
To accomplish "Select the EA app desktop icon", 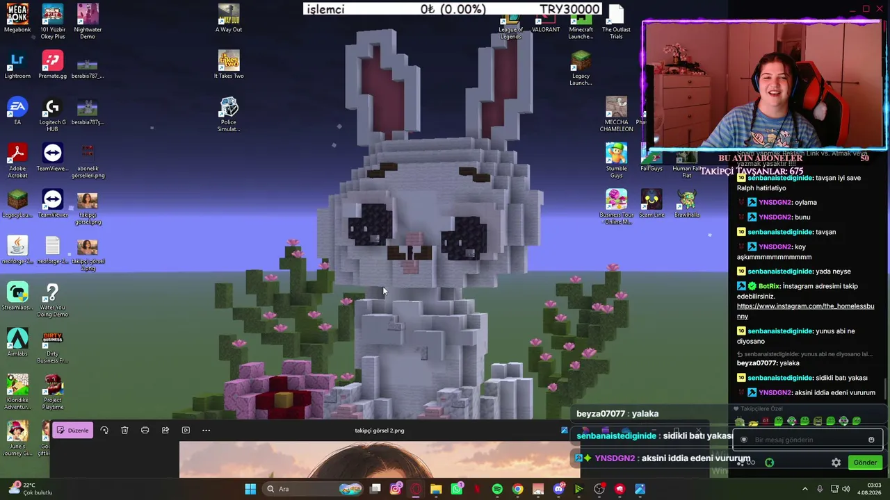I will click(x=17, y=111).
